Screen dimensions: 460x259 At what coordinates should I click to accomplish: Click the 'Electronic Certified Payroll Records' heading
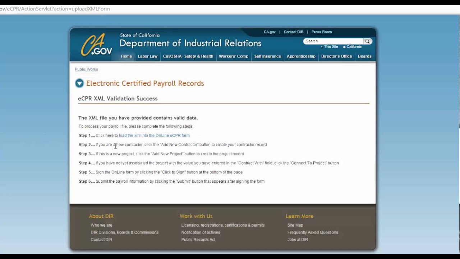pyautogui.click(x=145, y=83)
